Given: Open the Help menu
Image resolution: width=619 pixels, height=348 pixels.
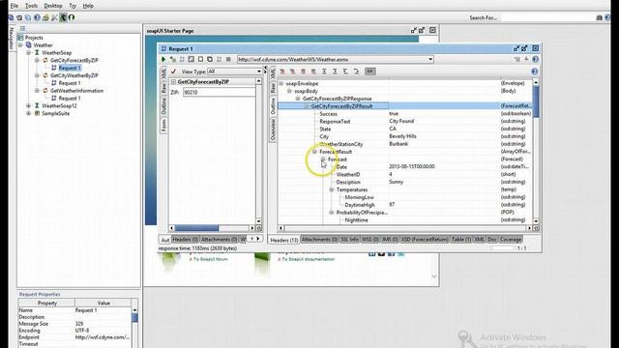Looking at the screenshot, I should (88, 6).
